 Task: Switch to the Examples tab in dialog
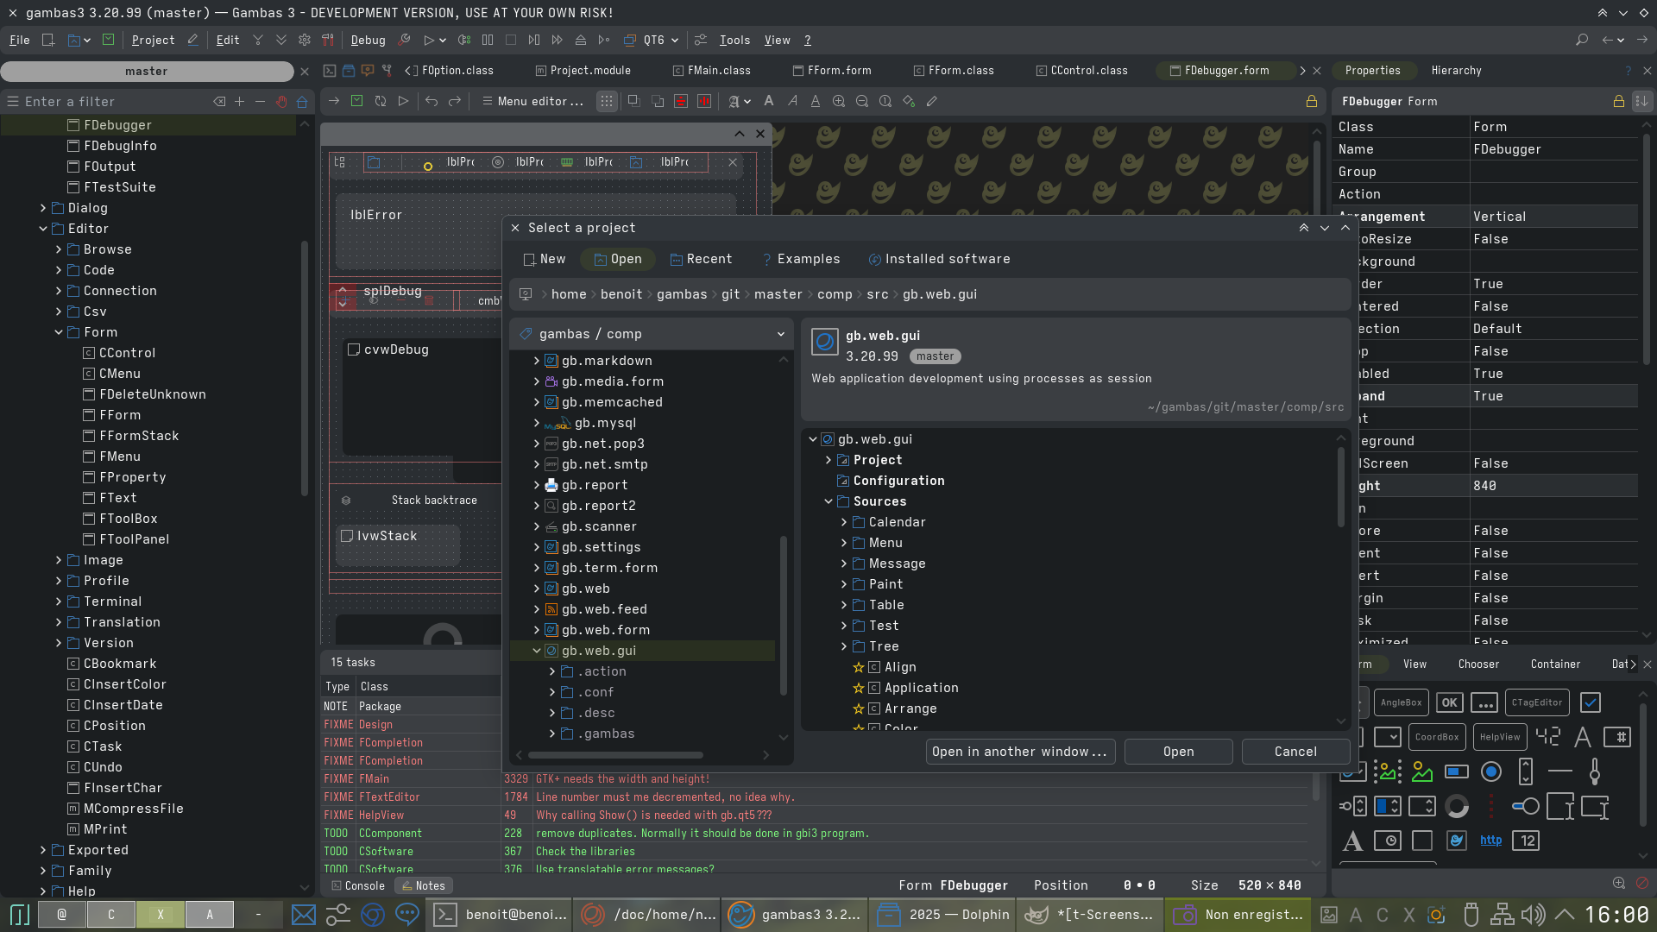pos(800,259)
